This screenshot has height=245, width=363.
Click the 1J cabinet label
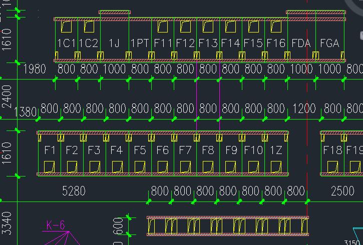tap(114, 43)
